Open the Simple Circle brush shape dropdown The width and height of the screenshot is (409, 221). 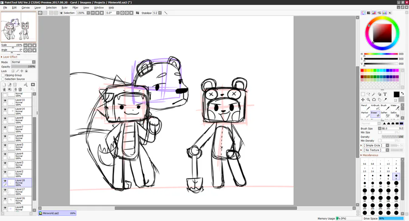[387, 145]
